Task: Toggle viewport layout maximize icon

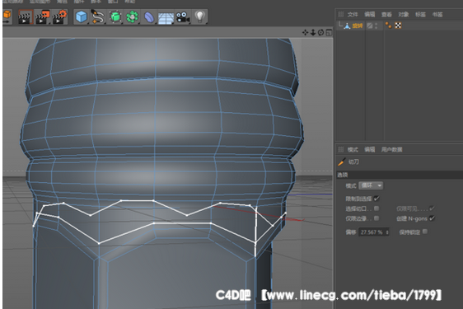Action: tap(329, 32)
